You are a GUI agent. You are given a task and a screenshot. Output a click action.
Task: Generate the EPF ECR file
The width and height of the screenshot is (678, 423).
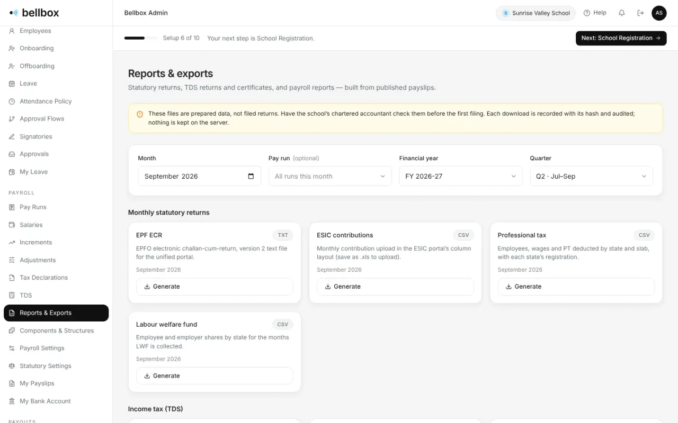tap(215, 287)
